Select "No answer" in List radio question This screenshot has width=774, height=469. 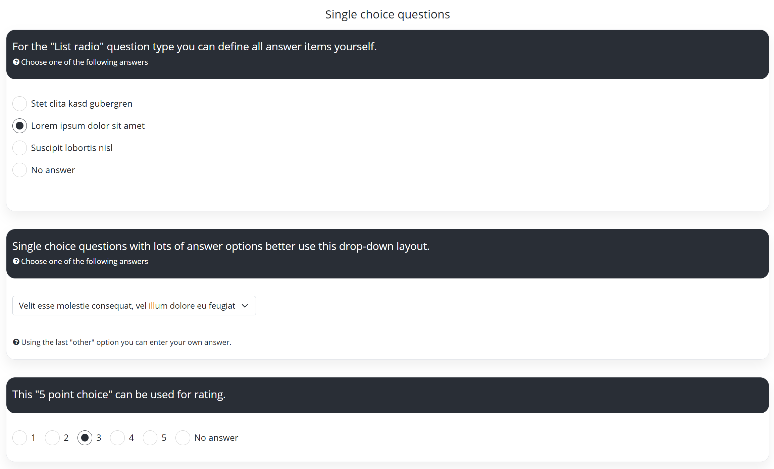(19, 170)
